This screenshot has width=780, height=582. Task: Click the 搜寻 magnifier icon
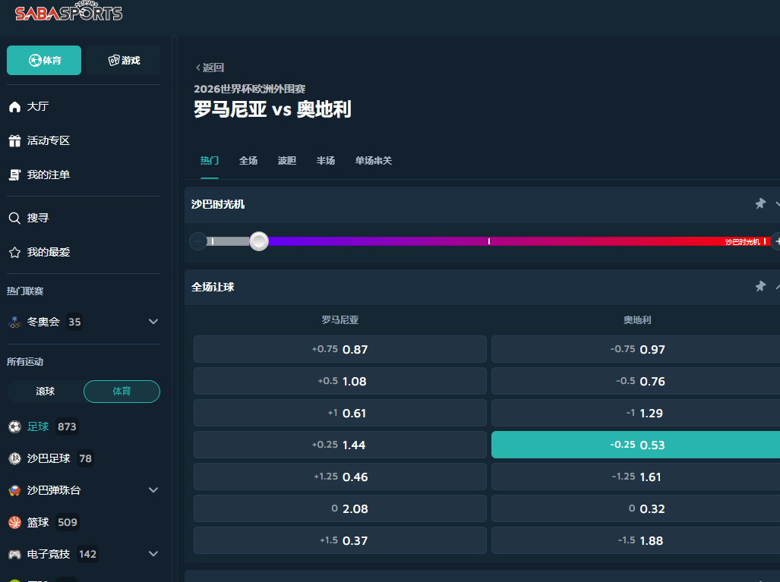[x=14, y=219]
